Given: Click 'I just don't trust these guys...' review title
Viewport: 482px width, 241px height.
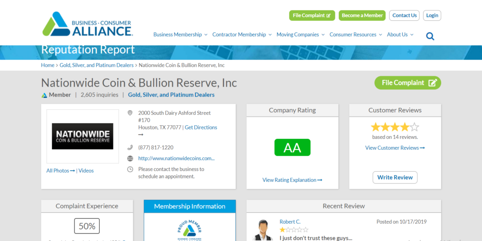Looking at the screenshot, I should point(316,238).
